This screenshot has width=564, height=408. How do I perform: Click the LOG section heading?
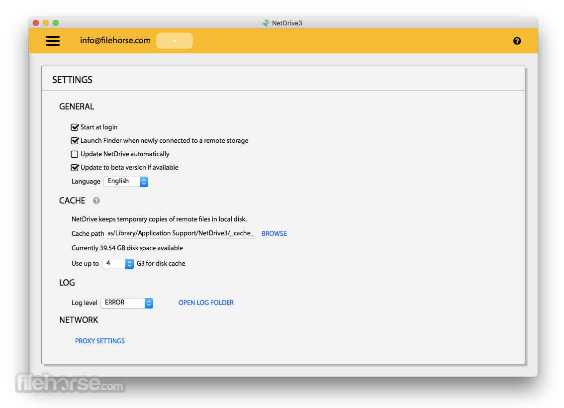click(x=67, y=283)
